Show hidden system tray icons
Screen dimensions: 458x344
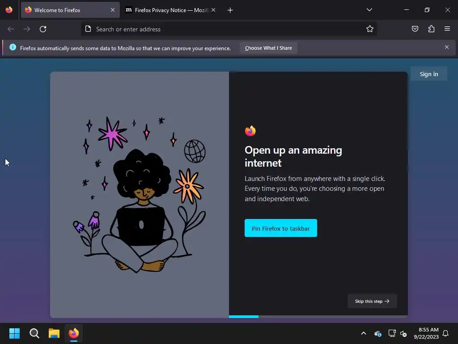tap(364, 333)
